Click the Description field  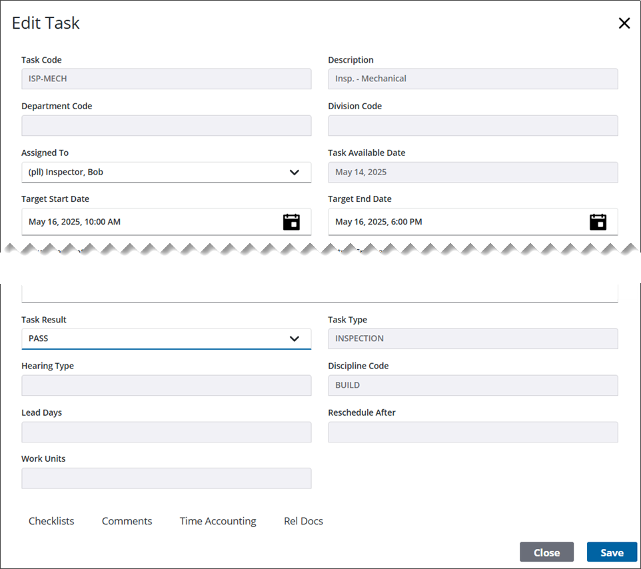[x=472, y=79]
